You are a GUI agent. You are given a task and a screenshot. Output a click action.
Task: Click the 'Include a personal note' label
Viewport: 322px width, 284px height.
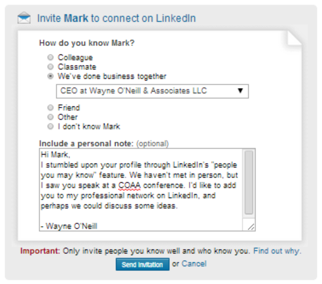[86, 144]
